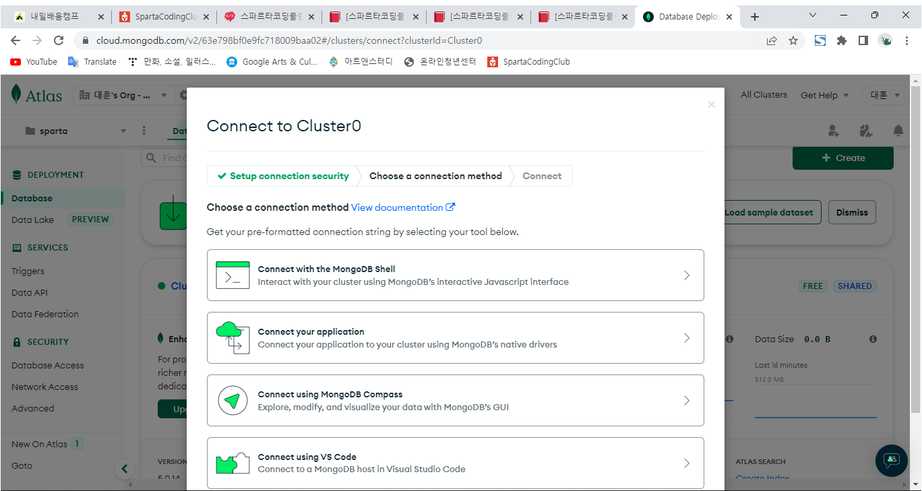Switch to the SpartaCodingClub browser tab
The height and width of the screenshot is (491, 922).
pos(164,17)
